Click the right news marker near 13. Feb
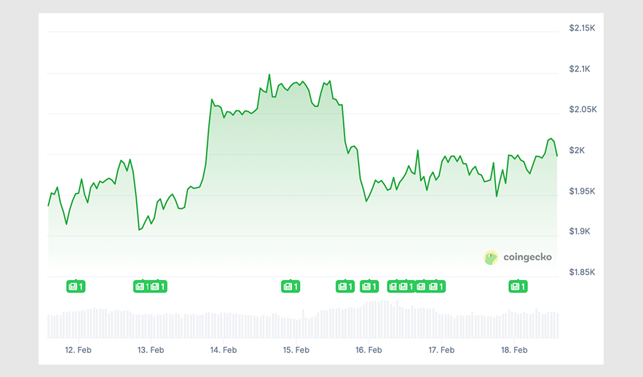This screenshot has width=643, height=377. click(158, 287)
